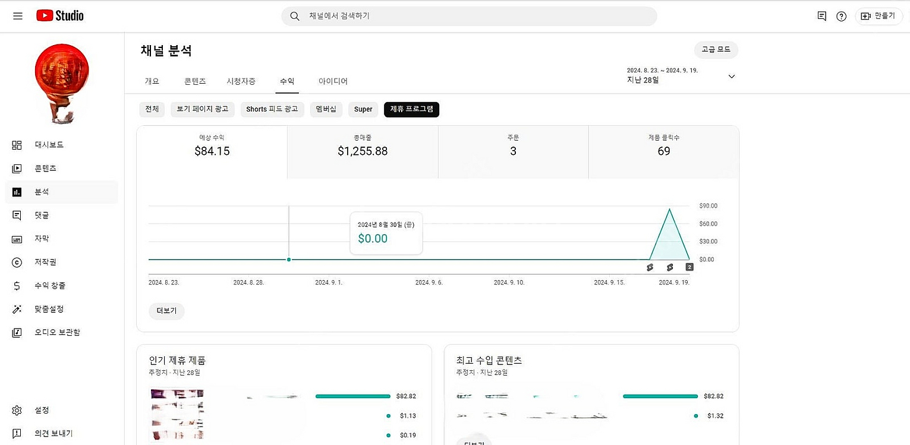Open Audio Library (오디오 보관함) icon
The image size is (910, 445).
17,332
